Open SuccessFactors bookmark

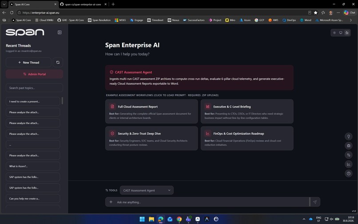point(194,20)
